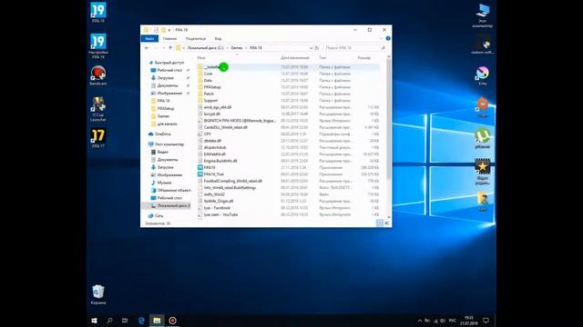Go back in Explorer navigation
Image resolution: width=583 pixels, height=327 pixels.
click(147, 48)
